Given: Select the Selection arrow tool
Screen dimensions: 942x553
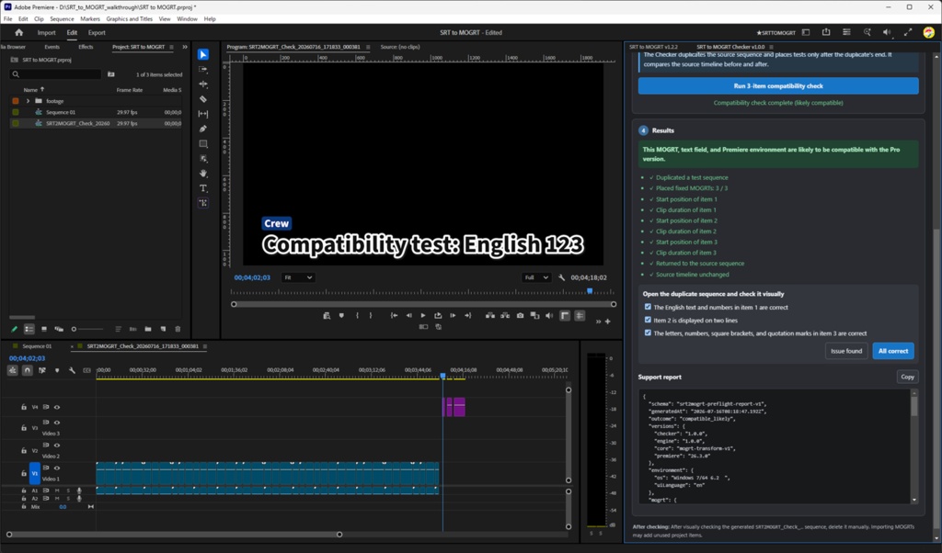Looking at the screenshot, I should [203, 54].
